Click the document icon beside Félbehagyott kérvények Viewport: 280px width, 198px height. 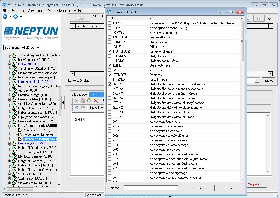pos(20,134)
